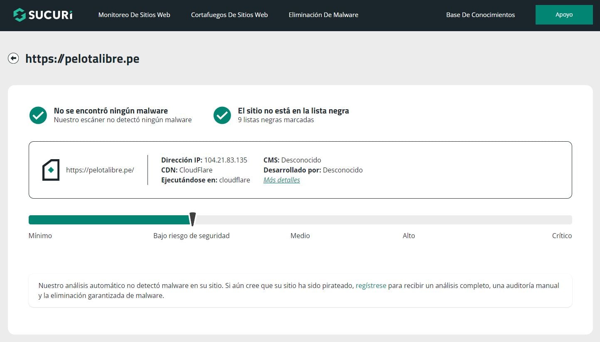Click the site file icon beside URL

coord(51,170)
